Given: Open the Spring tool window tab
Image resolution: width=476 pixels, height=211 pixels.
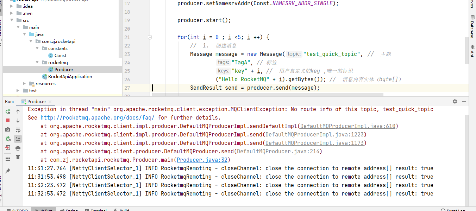Looking at the screenshot, I should coord(69,210).
